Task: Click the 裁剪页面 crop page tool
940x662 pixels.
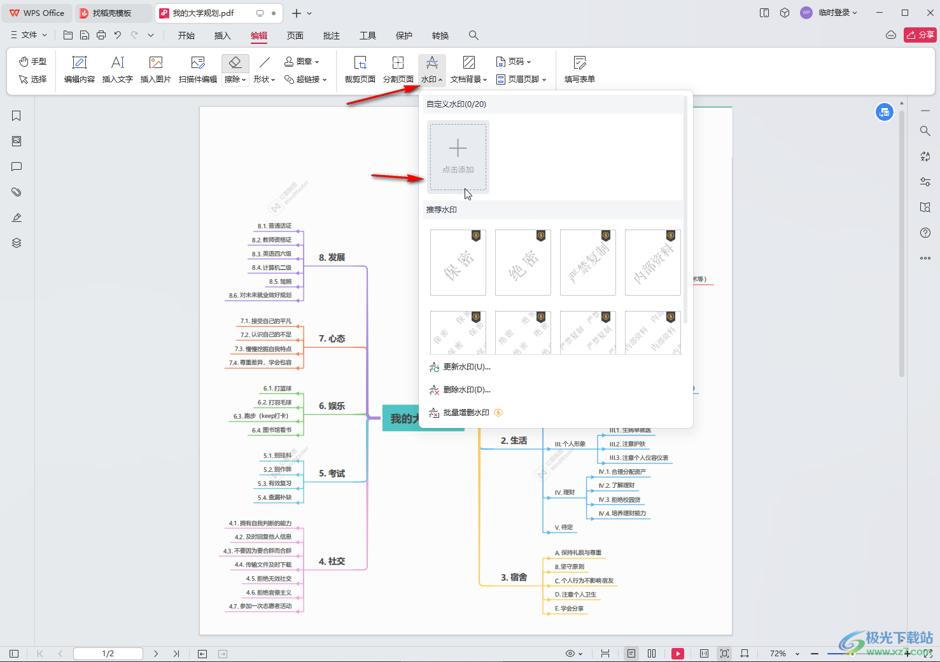Action: point(360,70)
